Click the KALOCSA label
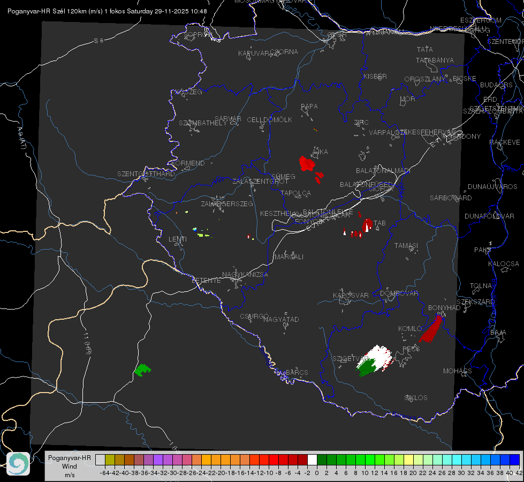Screen dimensions: 524x482 pyautogui.click(x=503, y=264)
